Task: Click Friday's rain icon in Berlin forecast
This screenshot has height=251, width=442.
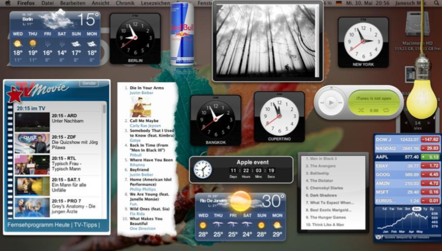Action: (x=47, y=44)
